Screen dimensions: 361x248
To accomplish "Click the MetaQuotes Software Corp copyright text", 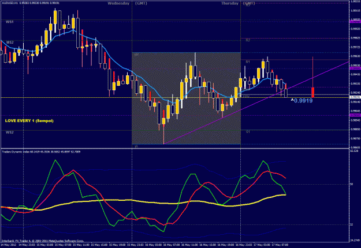I will (43, 241).
